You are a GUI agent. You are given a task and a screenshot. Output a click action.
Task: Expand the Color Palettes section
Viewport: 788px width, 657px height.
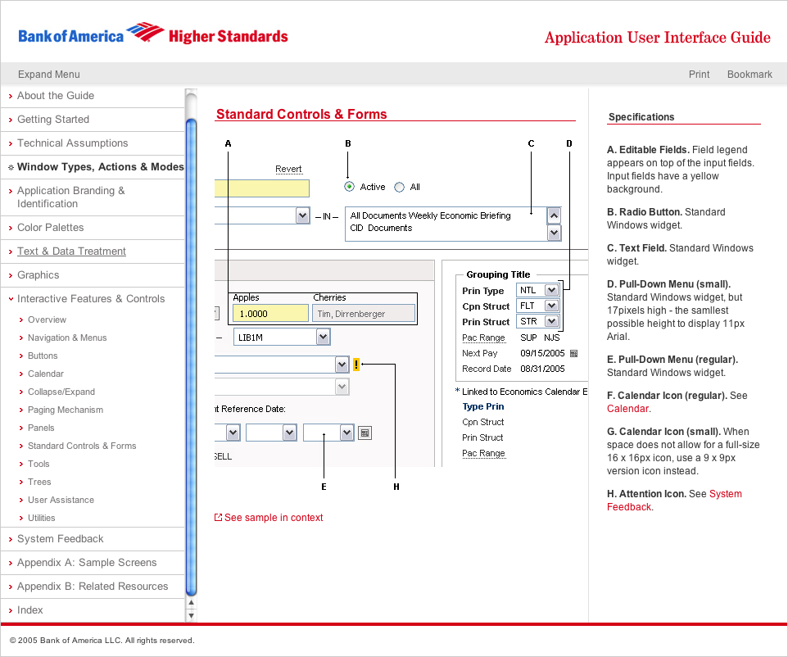click(11, 228)
